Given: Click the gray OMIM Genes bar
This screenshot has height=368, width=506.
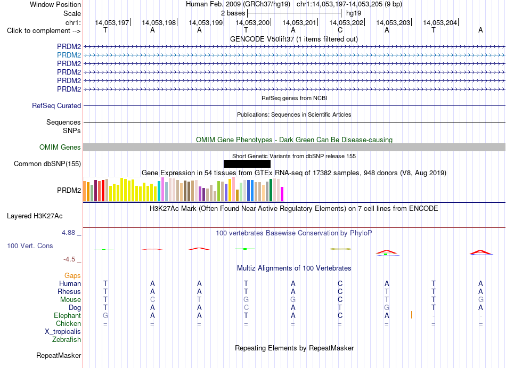Looking at the screenshot, I should click(x=294, y=148).
